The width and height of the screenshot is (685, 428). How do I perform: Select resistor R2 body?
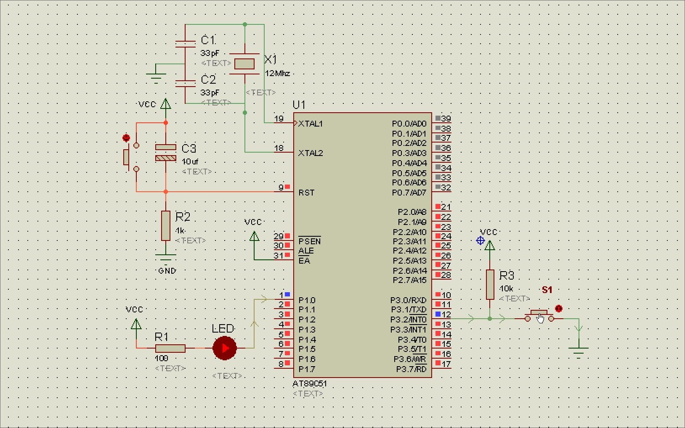(x=166, y=226)
